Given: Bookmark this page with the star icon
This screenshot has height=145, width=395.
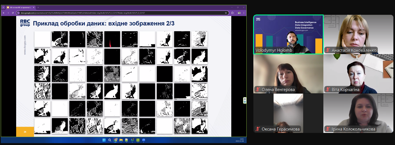Looking at the screenshot, I should pyautogui.click(x=226, y=13).
